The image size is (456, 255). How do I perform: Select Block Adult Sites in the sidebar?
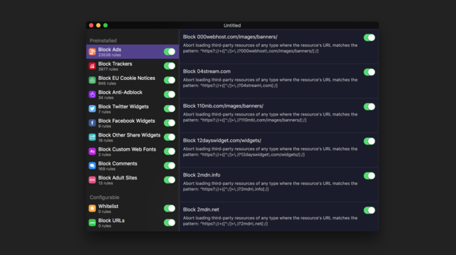[133, 180]
